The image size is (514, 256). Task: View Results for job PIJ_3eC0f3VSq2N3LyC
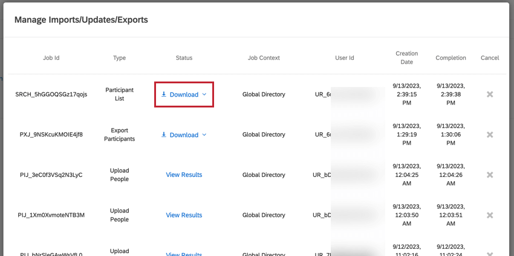coord(184,175)
